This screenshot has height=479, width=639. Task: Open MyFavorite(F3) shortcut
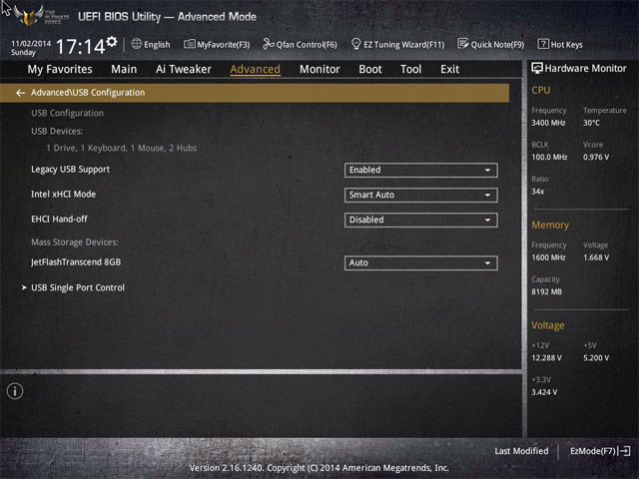click(217, 44)
